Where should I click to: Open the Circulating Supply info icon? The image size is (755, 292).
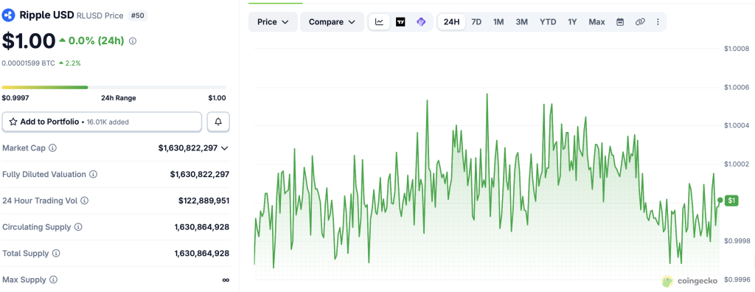click(78, 227)
